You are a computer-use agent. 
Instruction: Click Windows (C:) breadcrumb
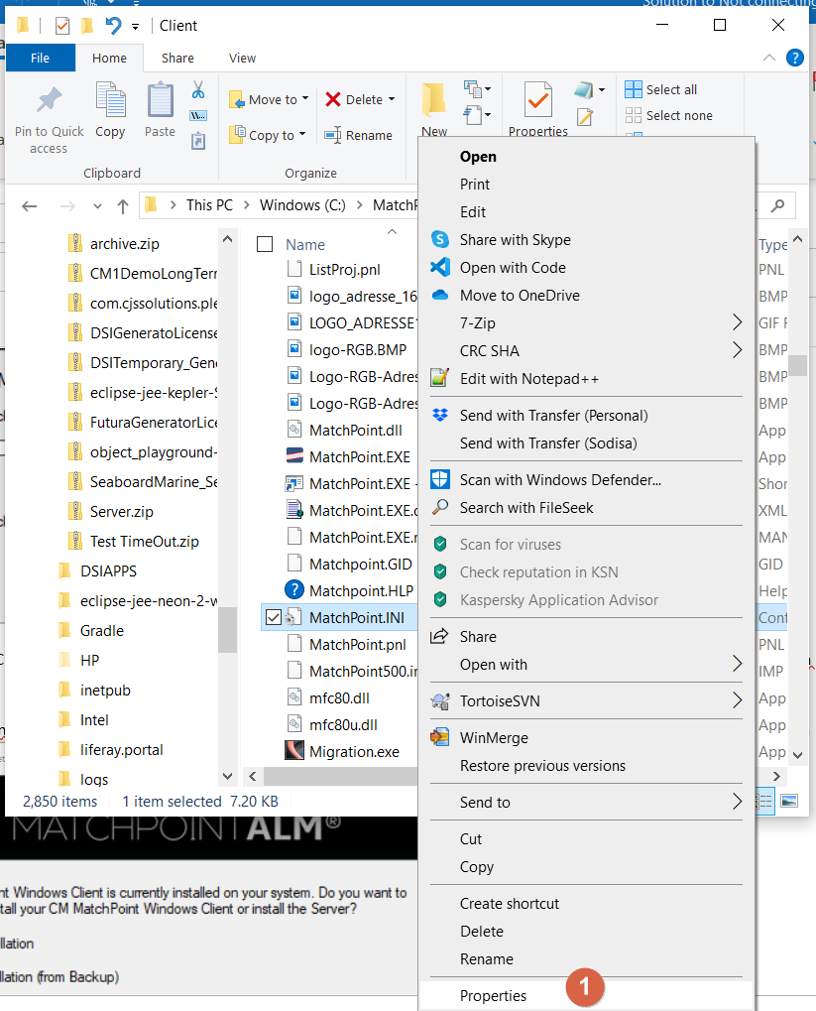point(302,205)
